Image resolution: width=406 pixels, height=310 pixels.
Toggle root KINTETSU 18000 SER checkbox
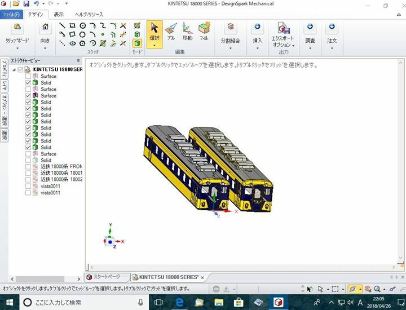pos(20,69)
